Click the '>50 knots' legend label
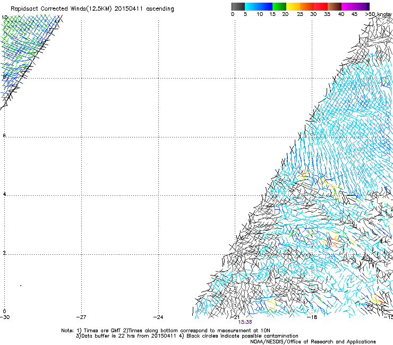The height and width of the screenshot is (345, 393). pyautogui.click(x=379, y=14)
